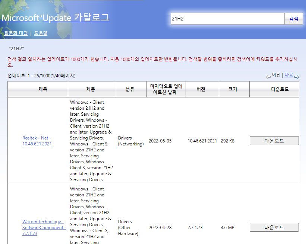Viewport: 306px width, 244px height.
Task: Sort by the last updated date column
Action: 165,89
